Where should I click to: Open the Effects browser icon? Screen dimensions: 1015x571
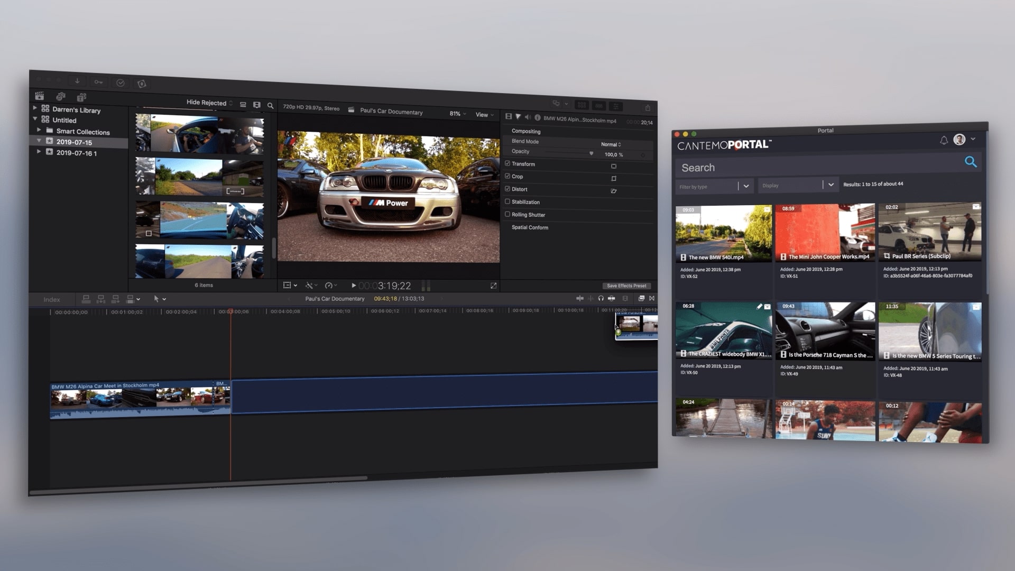pos(641,298)
